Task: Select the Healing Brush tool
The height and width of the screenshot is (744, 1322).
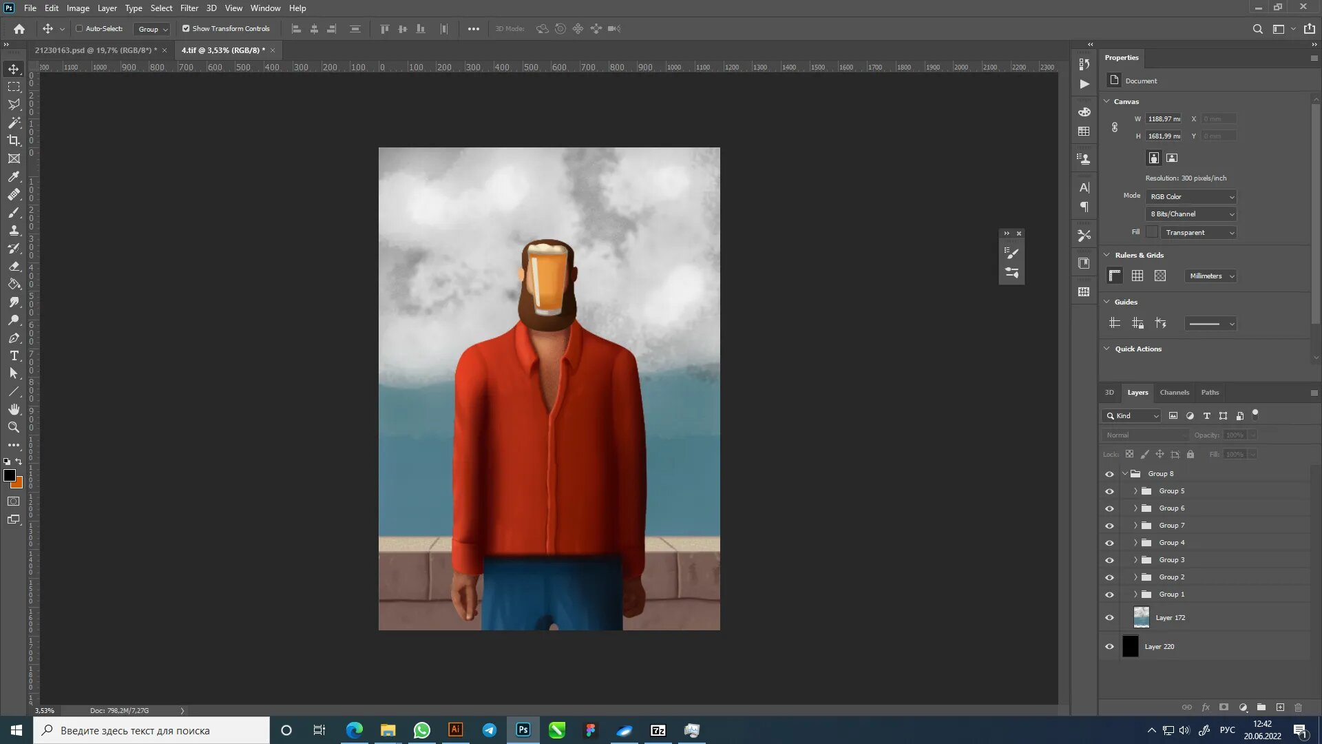Action: point(14,194)
